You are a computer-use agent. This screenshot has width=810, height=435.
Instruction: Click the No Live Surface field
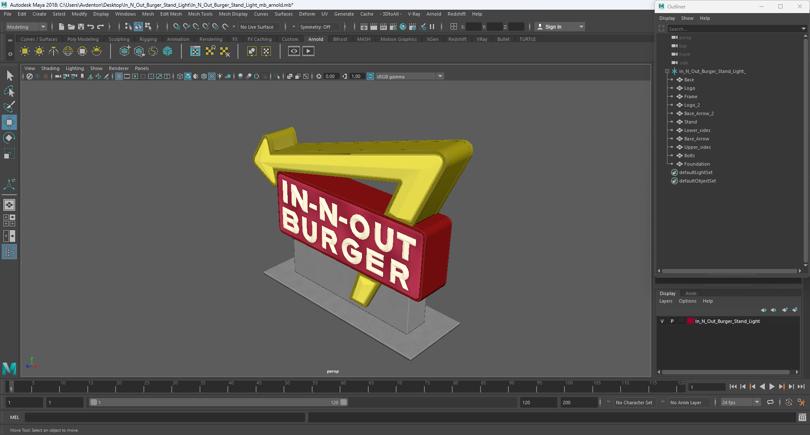coord(259,27)
